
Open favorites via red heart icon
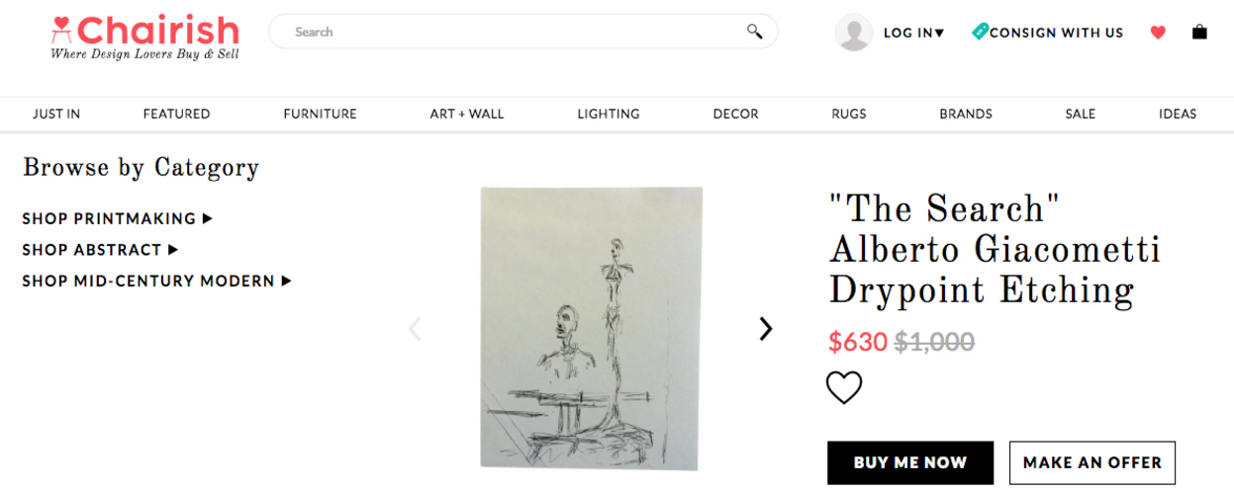click(x=1158, y=33)
